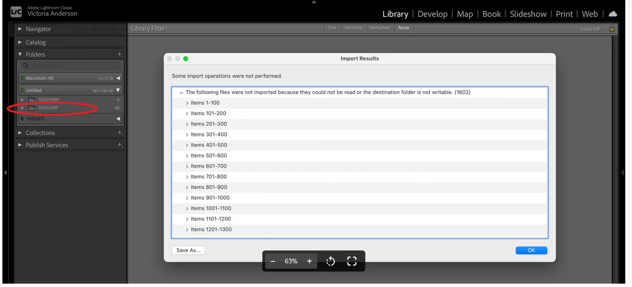Image resolution: width=632 pixels, height=287 pixels.
Task: Expand Items 1001-1100 row
Action: [187, 209]
